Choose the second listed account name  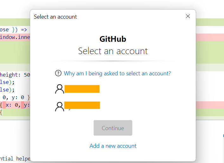[82, 105]
